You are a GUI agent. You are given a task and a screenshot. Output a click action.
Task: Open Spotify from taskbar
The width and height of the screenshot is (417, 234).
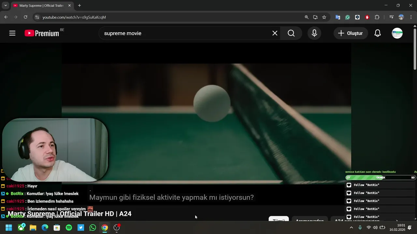click(69, 227)
